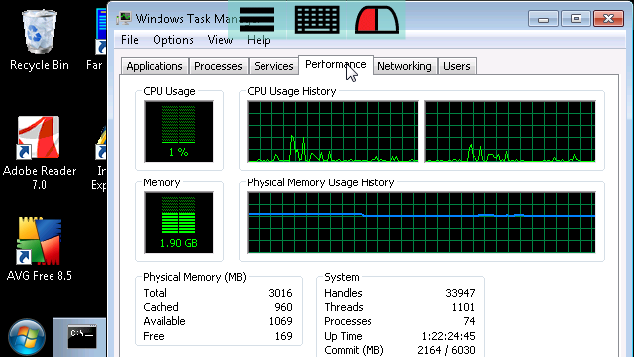Image resolution: width=634 pixels, height=357 pixels.
Task: Open the Help menu
Action: (x=259, y=40)
